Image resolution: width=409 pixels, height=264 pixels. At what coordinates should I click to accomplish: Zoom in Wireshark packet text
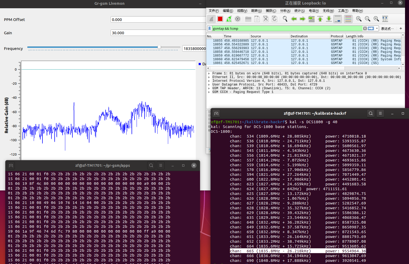[359, 19]
